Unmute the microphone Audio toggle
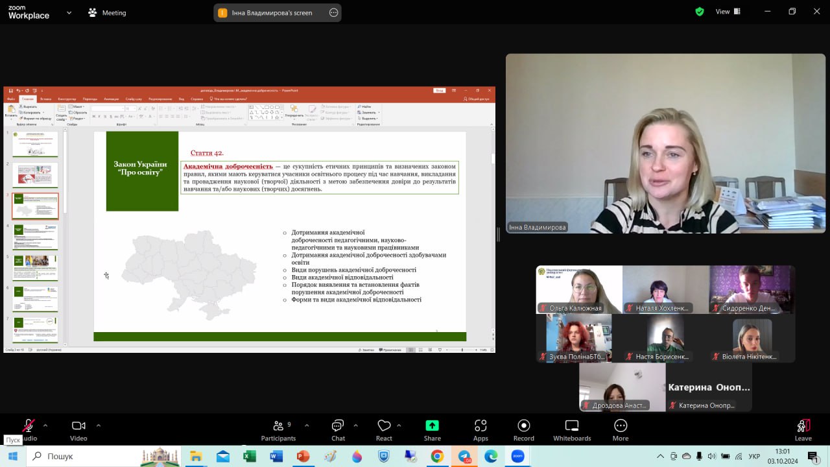830x467 pixels. (x=29, y=427)
